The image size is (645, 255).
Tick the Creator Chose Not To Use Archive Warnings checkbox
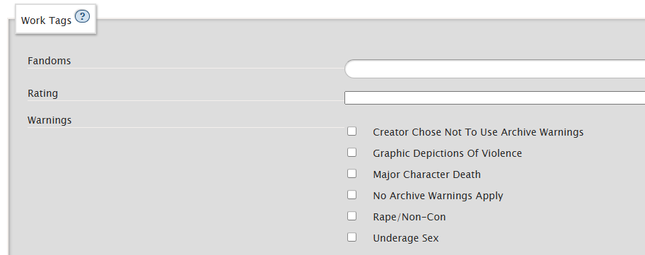pos(351,131)
